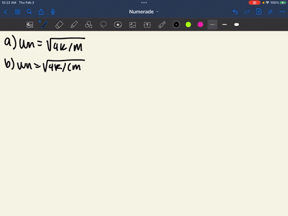Select the Highlighter tool

pos(74,25)
